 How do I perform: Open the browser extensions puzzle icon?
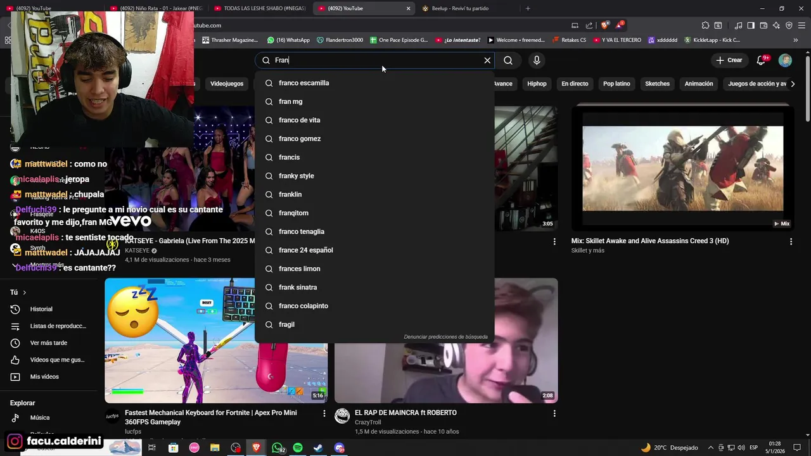pos(705,25)
